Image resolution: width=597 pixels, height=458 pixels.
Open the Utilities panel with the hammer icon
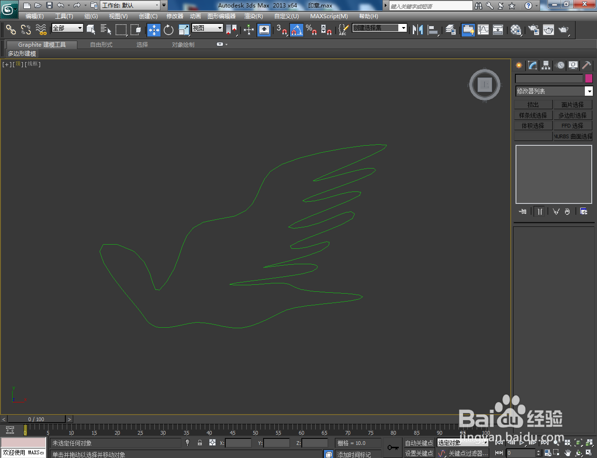[x=586, y=65]
